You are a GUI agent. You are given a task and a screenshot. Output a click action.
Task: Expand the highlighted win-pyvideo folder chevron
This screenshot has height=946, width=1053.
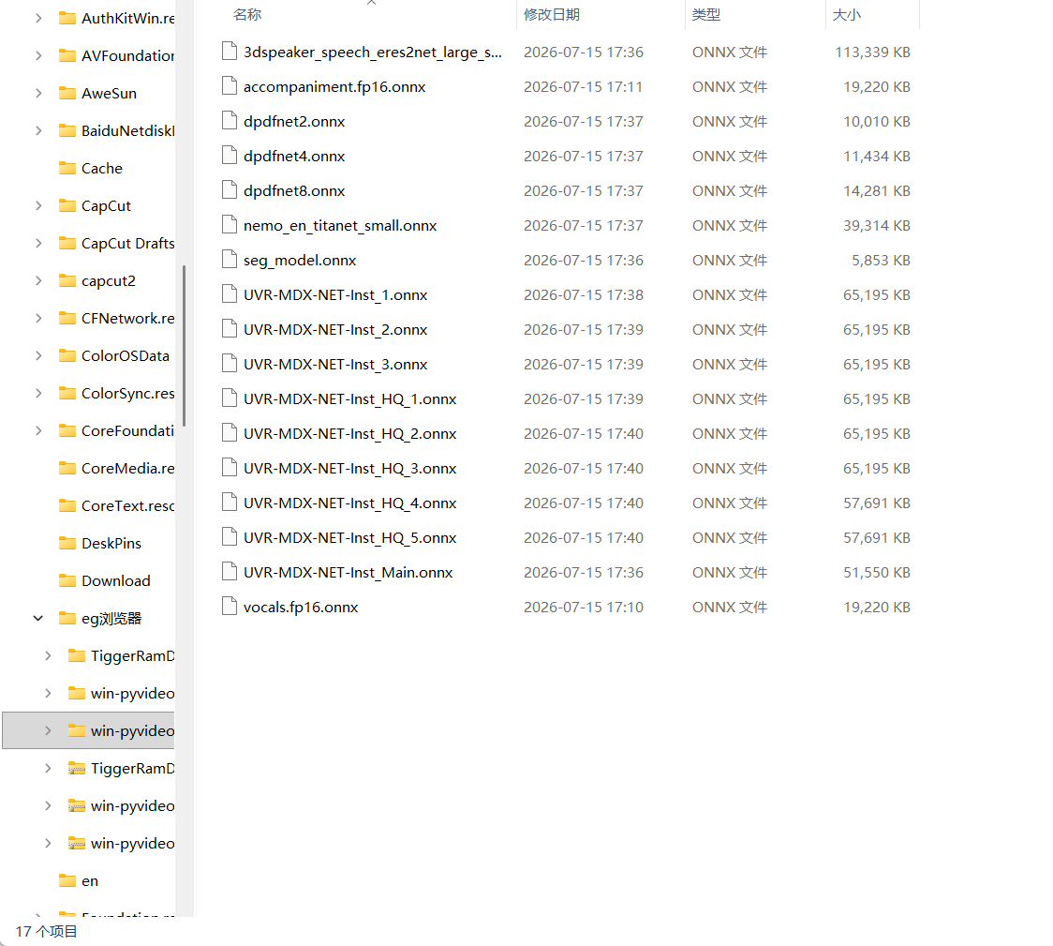point(48,730)
